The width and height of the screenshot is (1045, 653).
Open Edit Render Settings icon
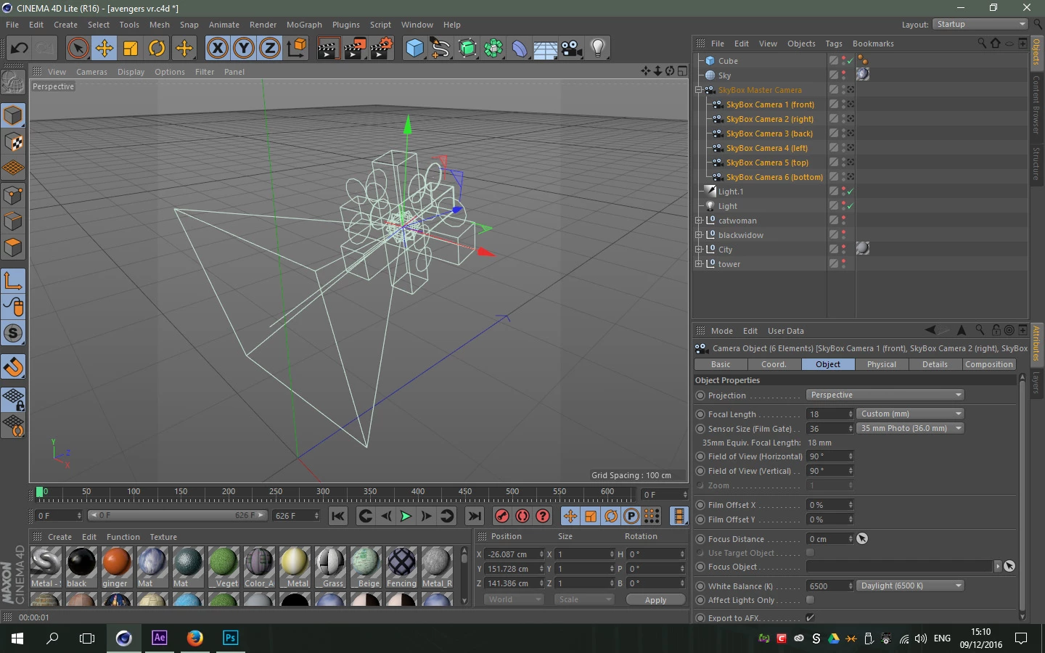(381, 49)
